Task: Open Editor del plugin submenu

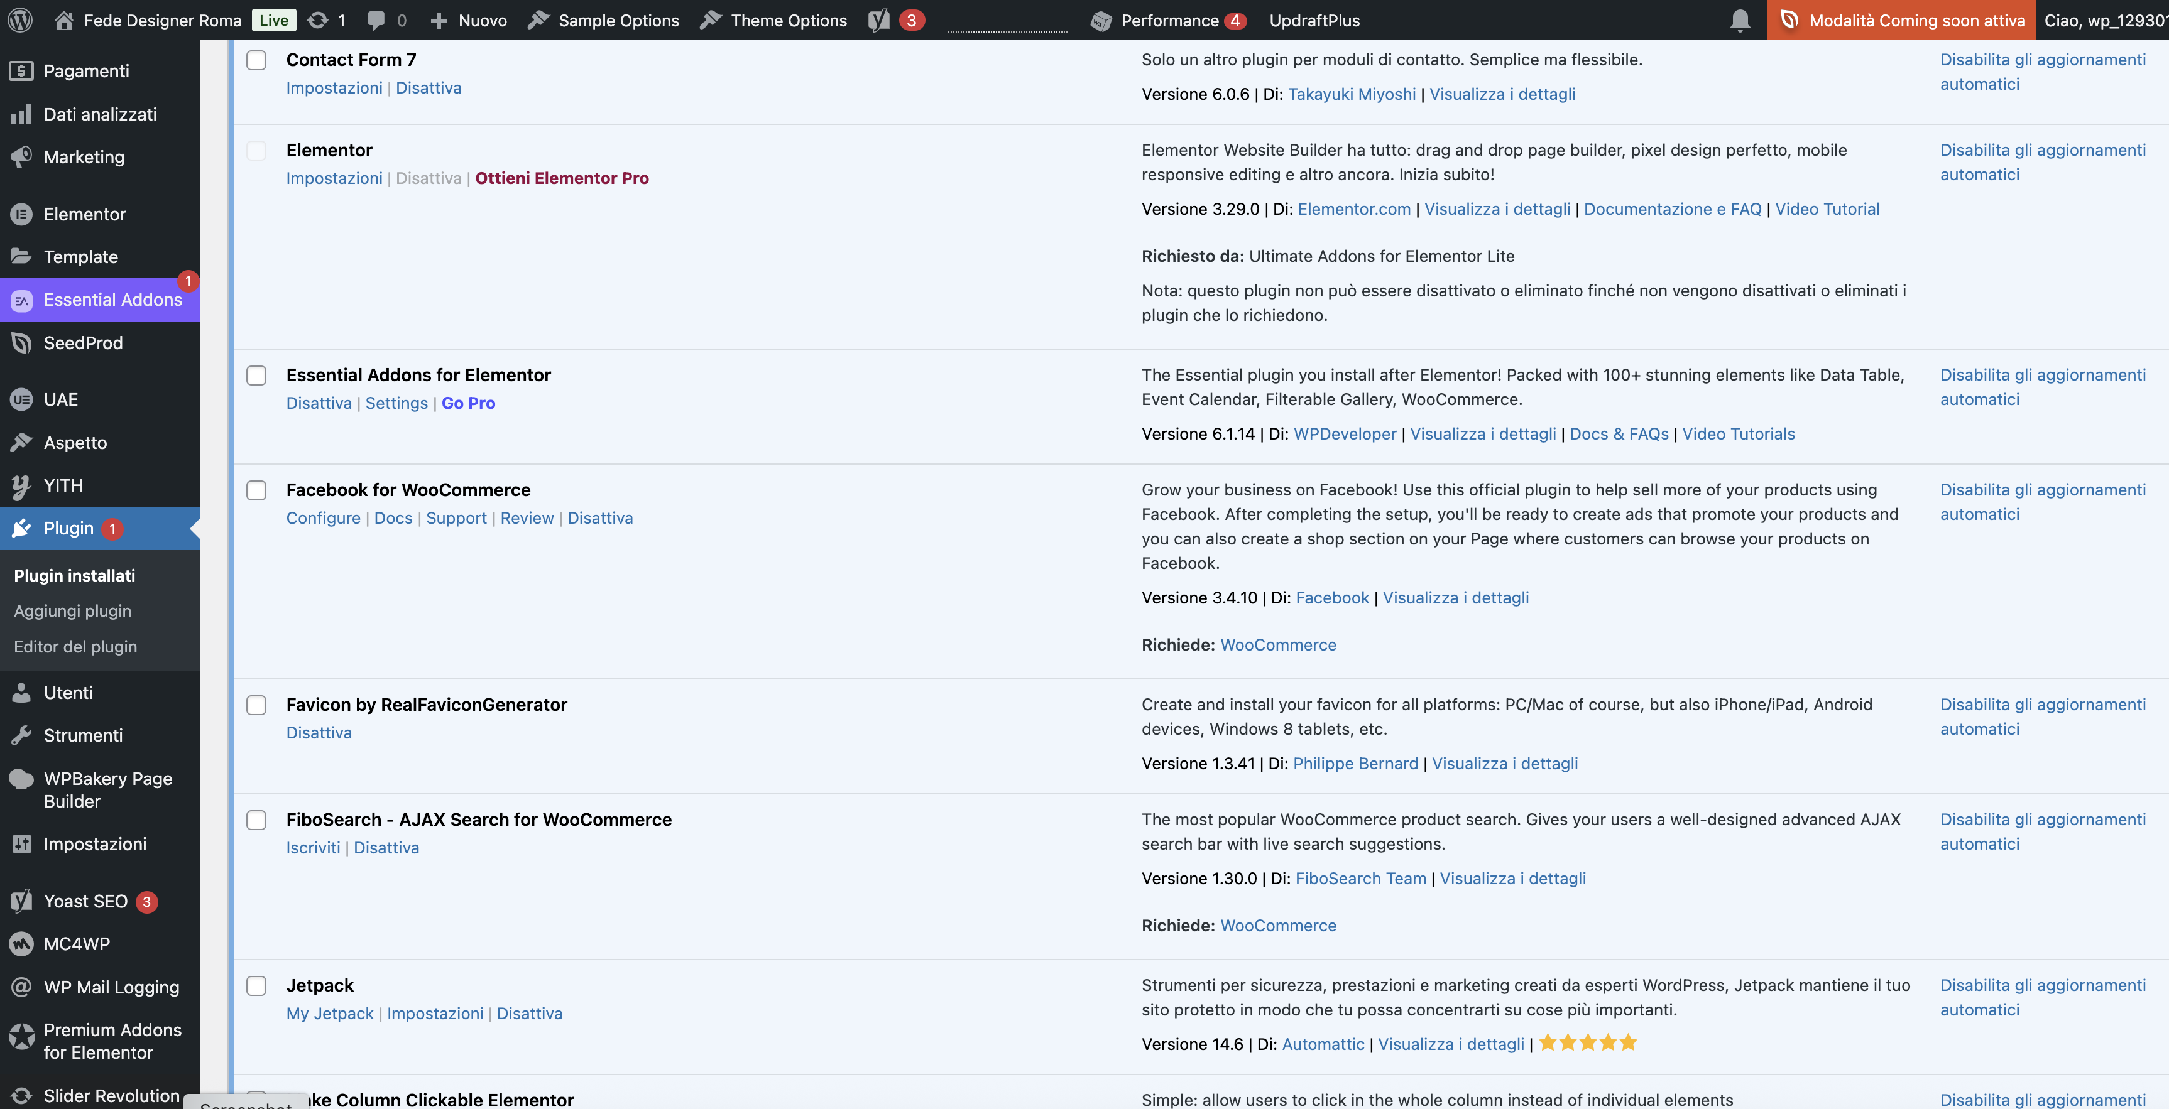Action: 76,646
